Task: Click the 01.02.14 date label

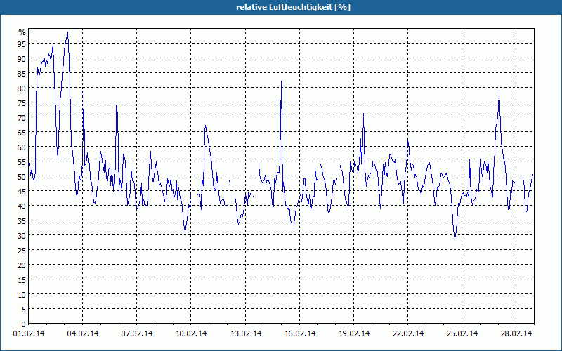Action: click(28, 333)
